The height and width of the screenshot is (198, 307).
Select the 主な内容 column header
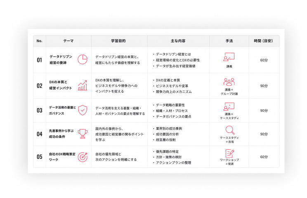(178, 41)
